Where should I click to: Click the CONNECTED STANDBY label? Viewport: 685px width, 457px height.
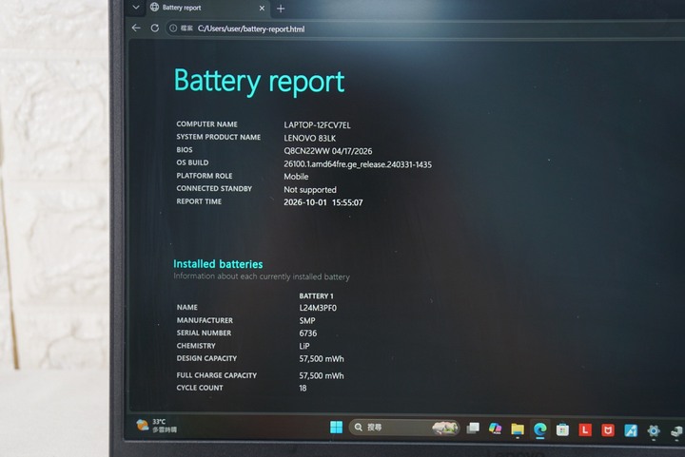click(214, 188)
